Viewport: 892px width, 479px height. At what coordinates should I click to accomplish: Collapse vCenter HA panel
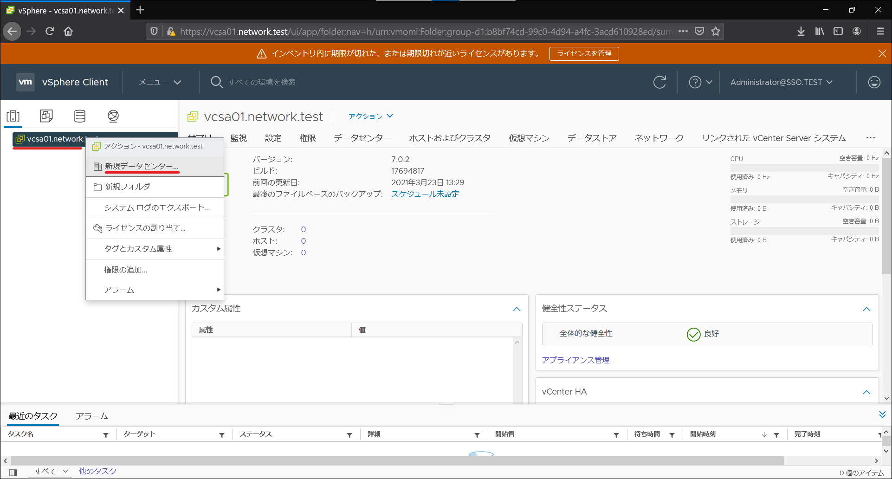coord(866,392)
